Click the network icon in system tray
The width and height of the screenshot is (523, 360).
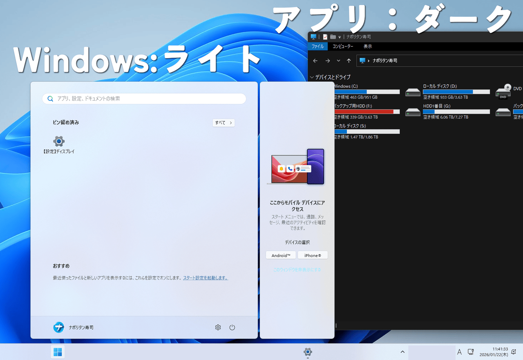(x=471, y=352)
